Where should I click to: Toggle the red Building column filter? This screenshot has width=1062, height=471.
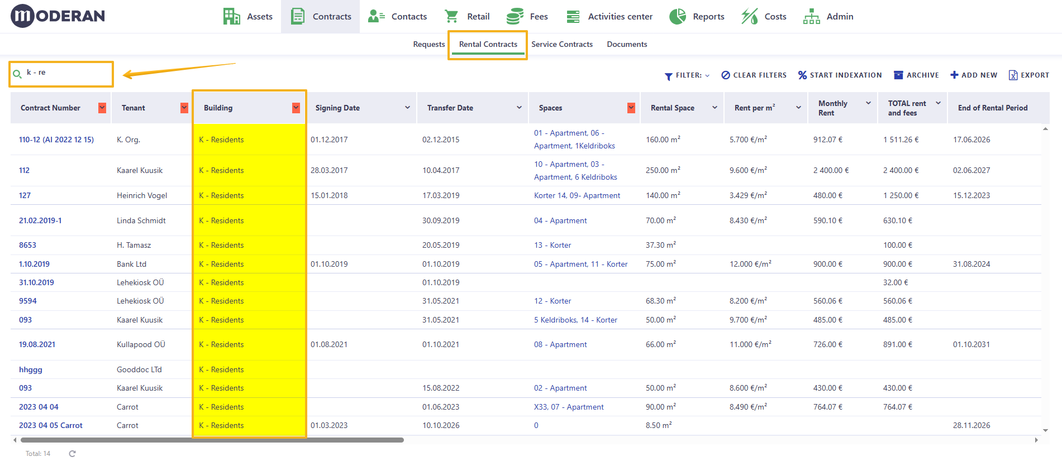296,108
